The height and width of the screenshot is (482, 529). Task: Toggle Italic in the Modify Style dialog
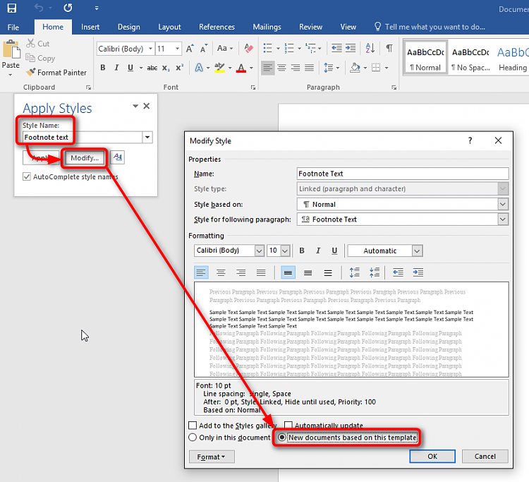318,251
